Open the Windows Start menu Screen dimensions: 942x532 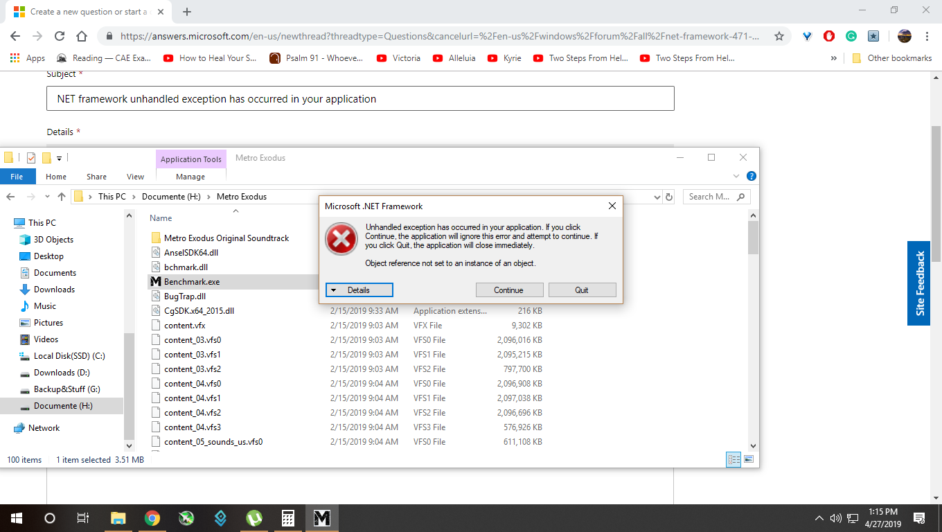pyautogui.click(x=17, y=517)
